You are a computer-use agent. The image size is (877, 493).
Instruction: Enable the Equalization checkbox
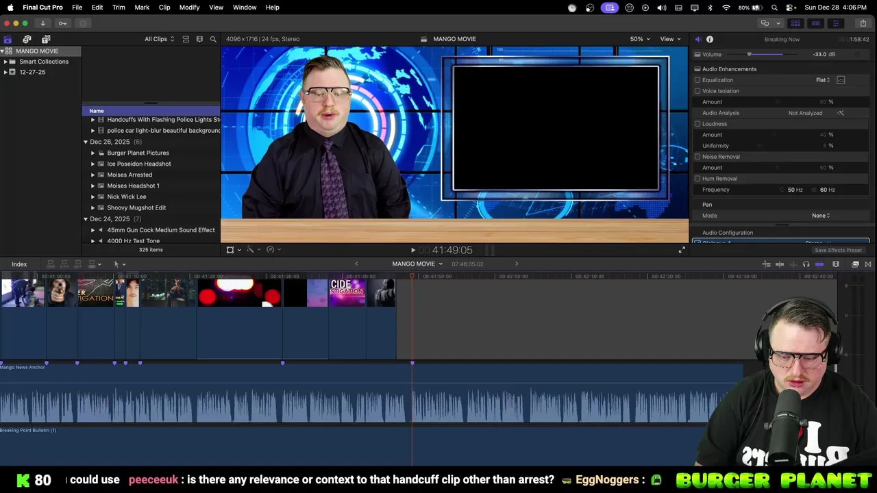coord(697,80)
